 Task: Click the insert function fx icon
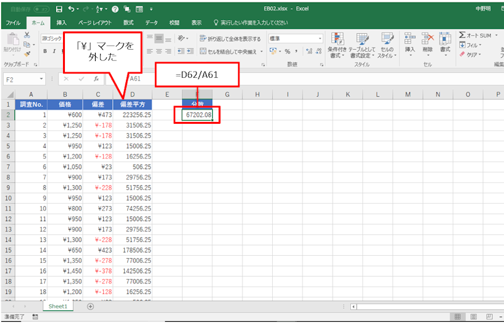96,79
